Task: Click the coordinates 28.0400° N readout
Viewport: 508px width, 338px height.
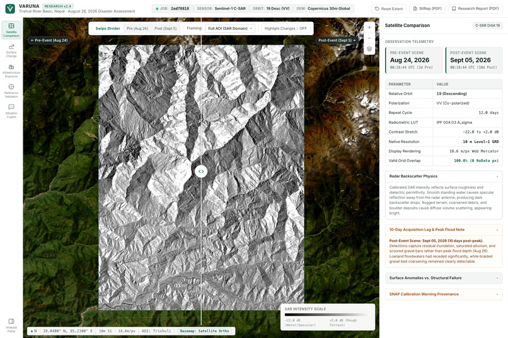Action: pos(67,331)
